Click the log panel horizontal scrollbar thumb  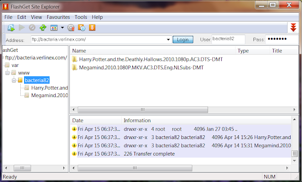click(x=135, y=168)
